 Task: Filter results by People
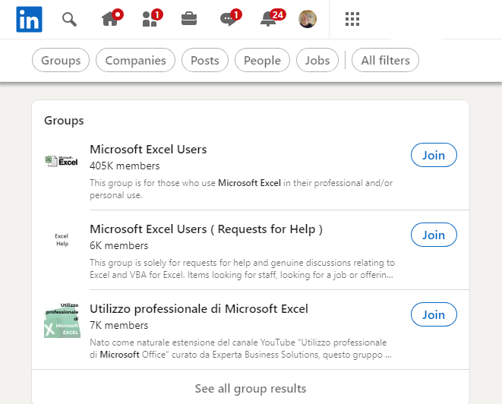click(x=262, y=60)
